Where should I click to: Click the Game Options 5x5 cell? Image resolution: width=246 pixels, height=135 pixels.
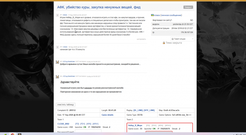(176, 115)
